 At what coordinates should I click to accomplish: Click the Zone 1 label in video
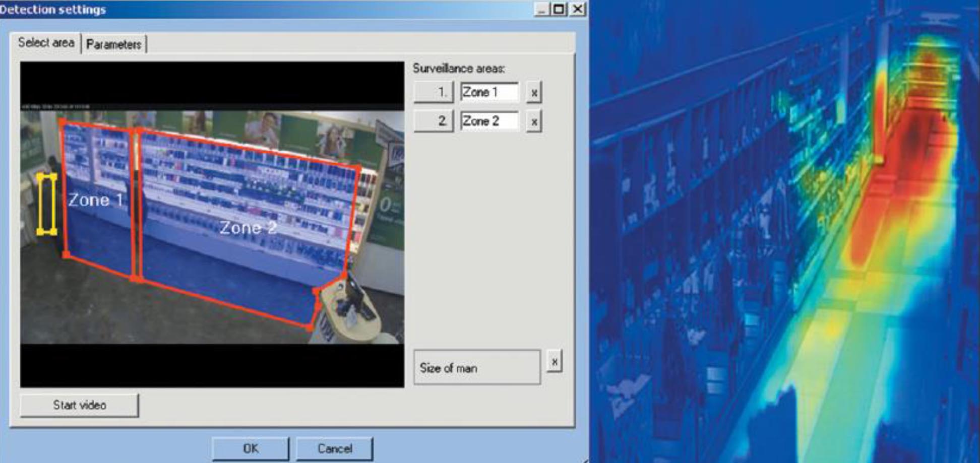(96, 200)
